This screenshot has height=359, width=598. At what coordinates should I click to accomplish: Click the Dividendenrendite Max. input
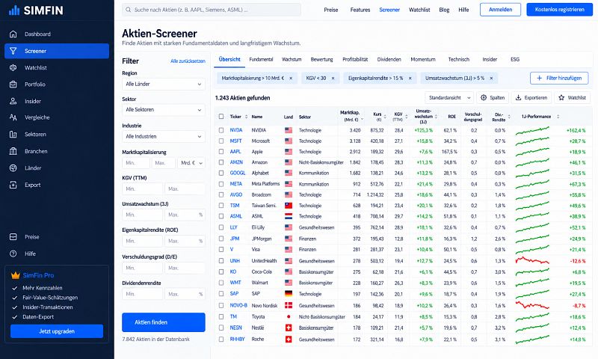(185, 294)
